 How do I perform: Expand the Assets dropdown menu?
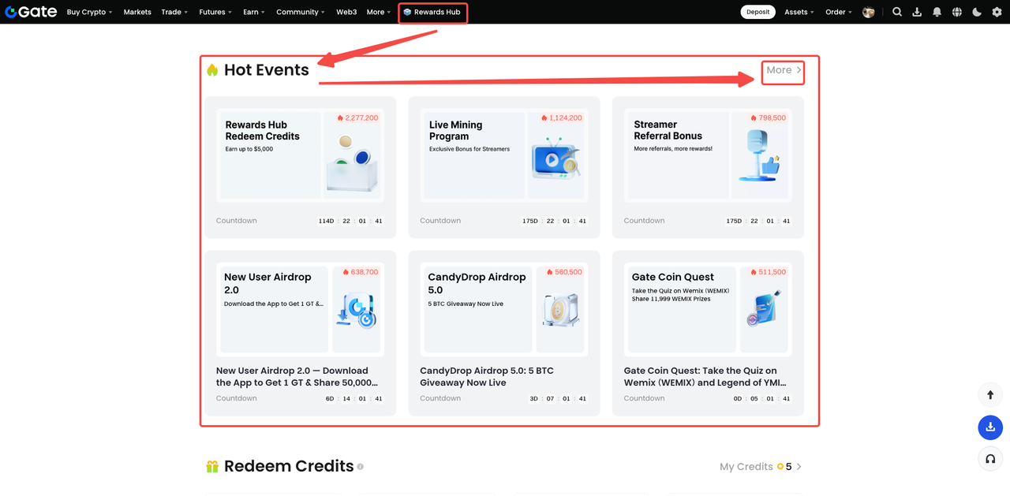[x=799, y=12]
